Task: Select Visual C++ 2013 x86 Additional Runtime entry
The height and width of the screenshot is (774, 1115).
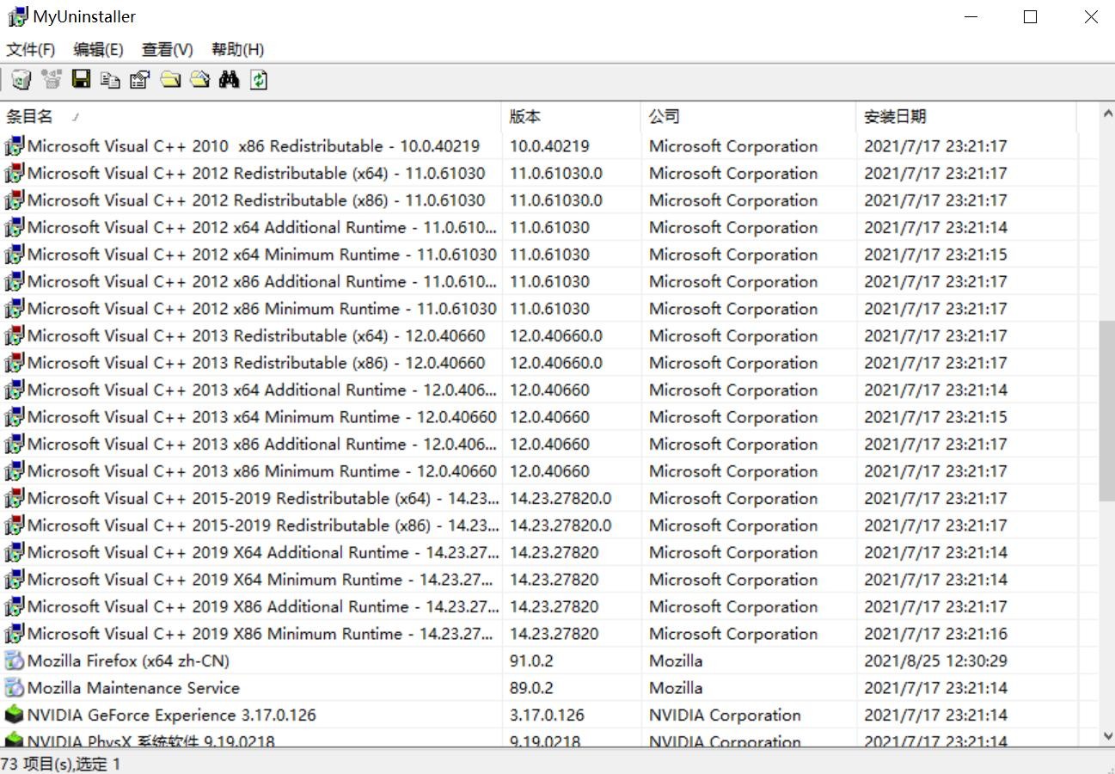Action: [x=262, y=444]
